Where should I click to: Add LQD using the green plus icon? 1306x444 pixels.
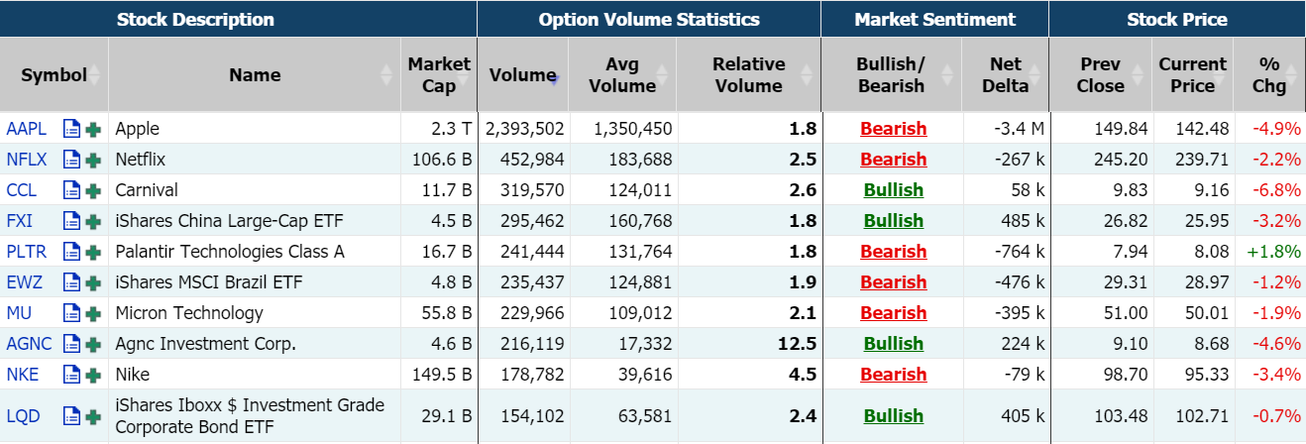click(x=93, y=416)
